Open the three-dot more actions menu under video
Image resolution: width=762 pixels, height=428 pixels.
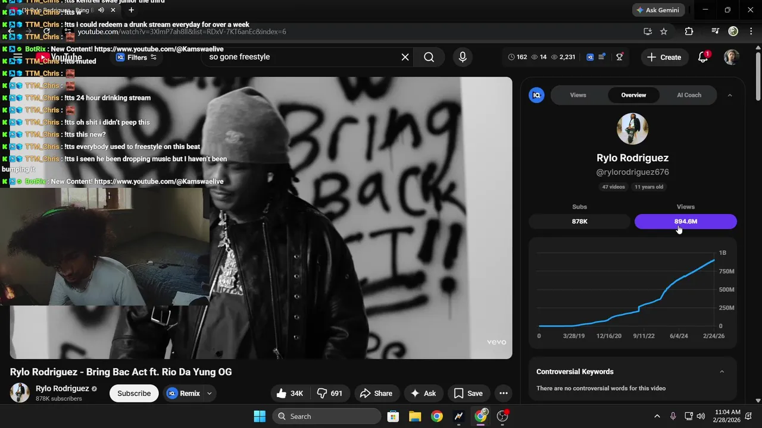pos(504,393)
